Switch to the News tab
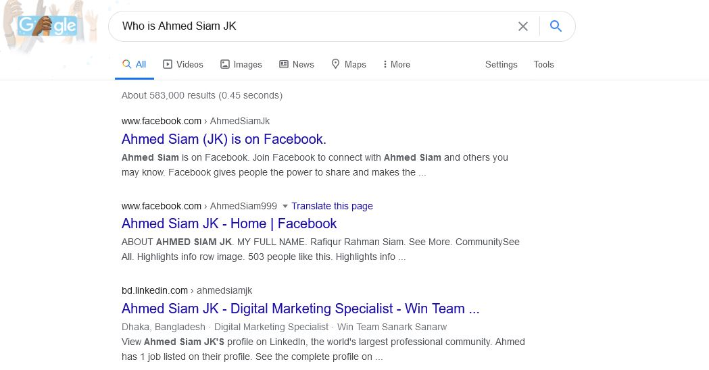The height and width of the screenshot is (370, 709). click(297, 65)
